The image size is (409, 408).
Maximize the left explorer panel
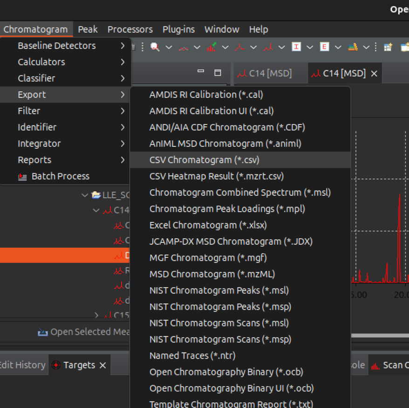[x=218, y=72]
